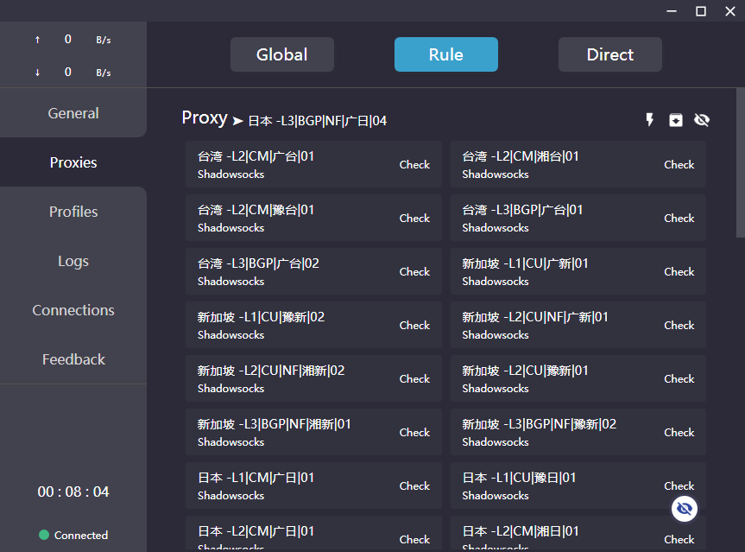Screen dimensions: 745x552
Task: Collapse the Proxy group header
Action: (205, 118)
